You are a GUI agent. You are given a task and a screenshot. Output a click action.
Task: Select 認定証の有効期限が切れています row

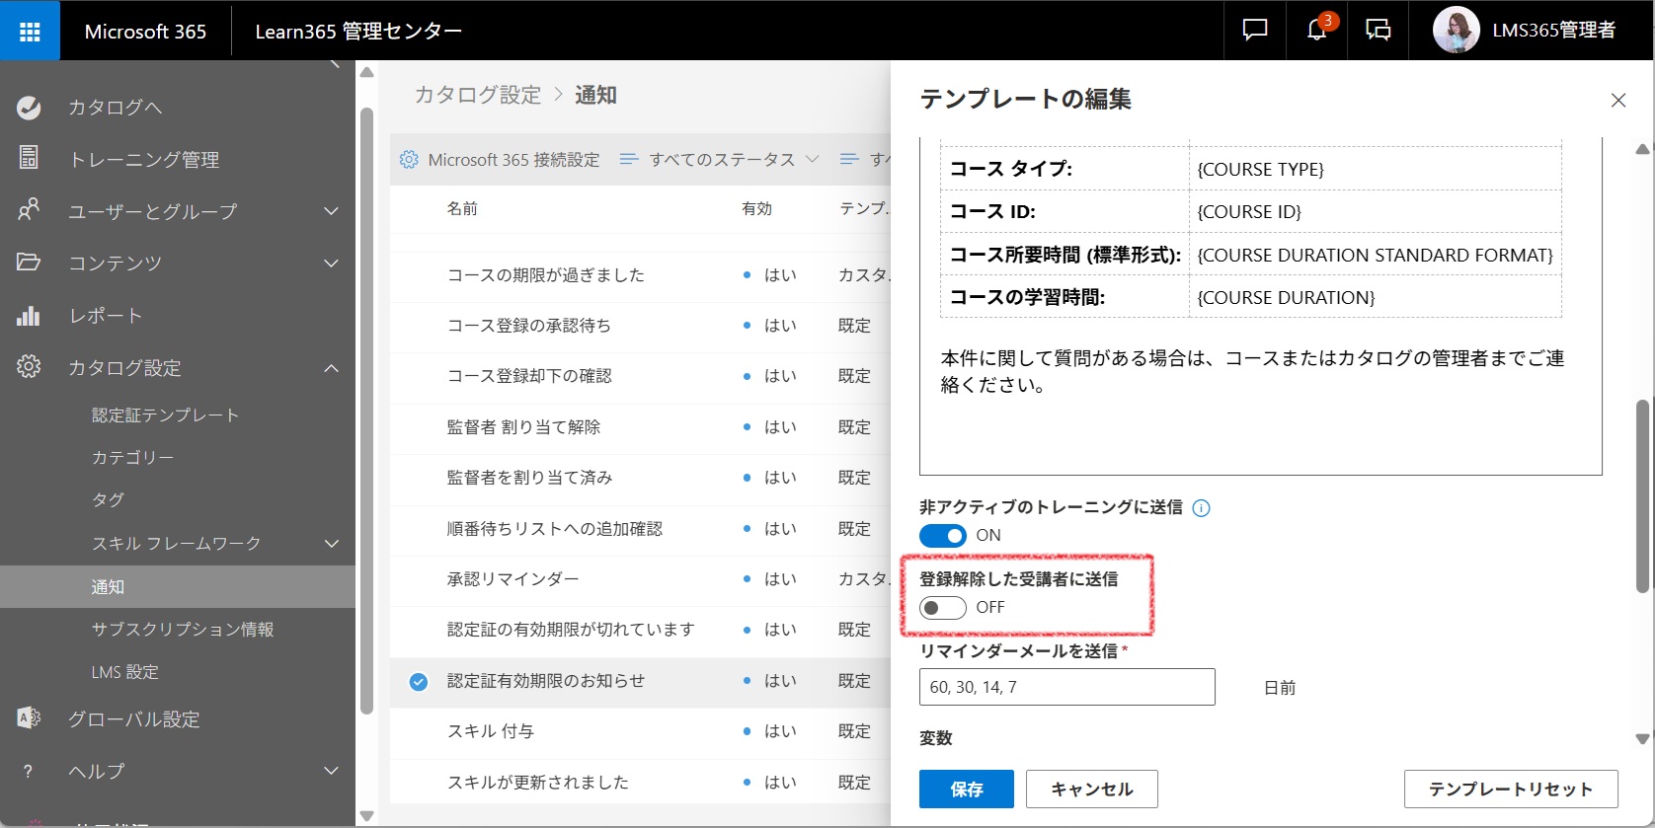(640, 630)
